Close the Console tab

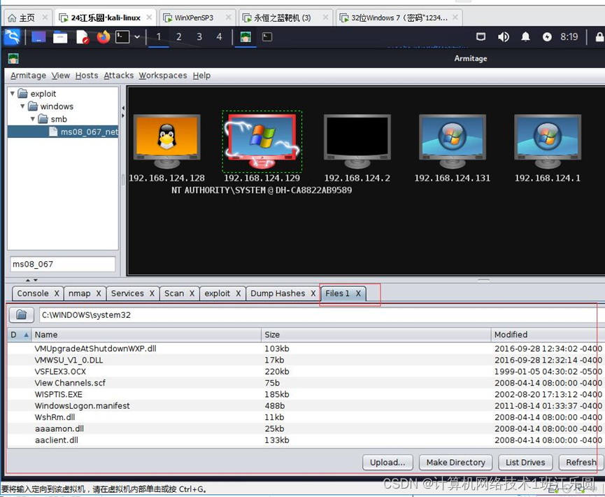(57, 293)
